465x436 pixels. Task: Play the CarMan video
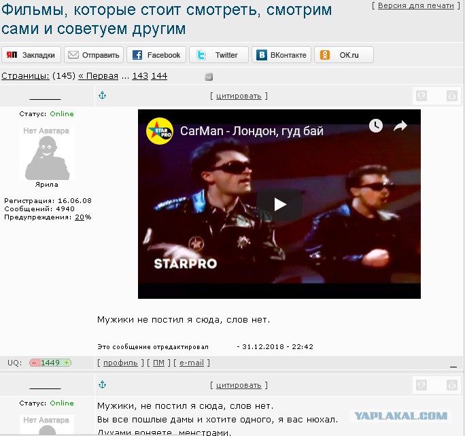(279, 204)
